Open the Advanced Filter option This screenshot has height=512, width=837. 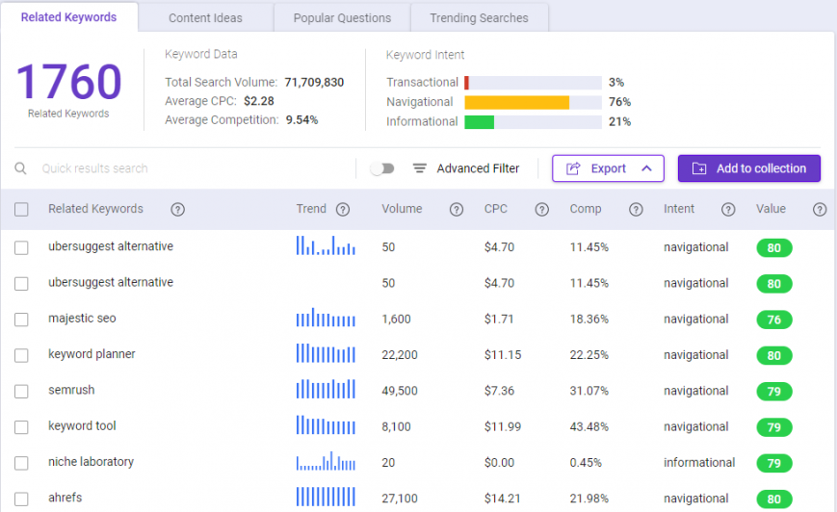pyautogui.click(x=478, y=168)
